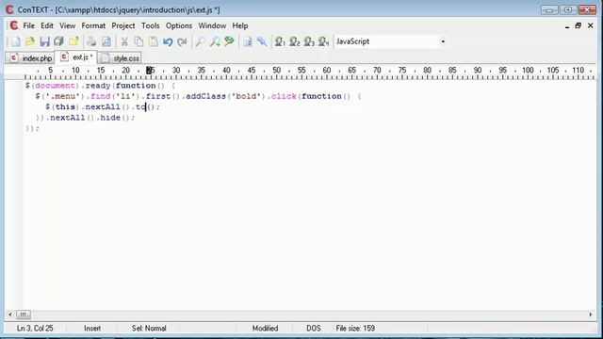This screenshot has width=603, height=339.
Task: Click the word wrap toolbar icon
Action: (248, 41)
